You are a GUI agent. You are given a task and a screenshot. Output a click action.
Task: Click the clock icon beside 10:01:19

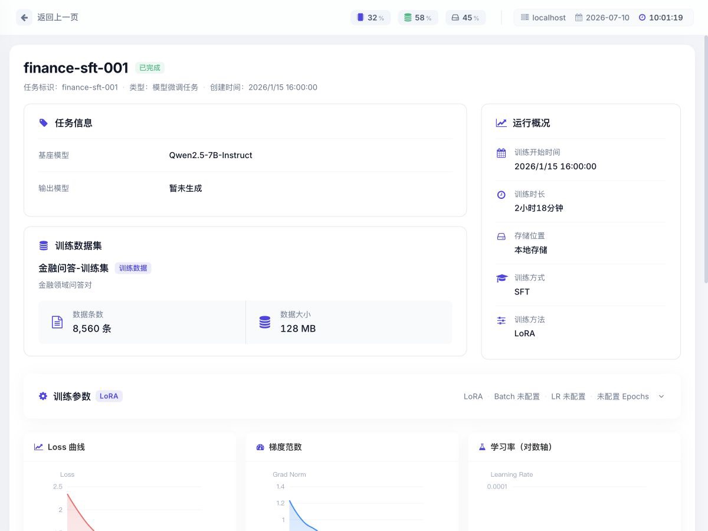pyautogui.click(x=642, y=18)
